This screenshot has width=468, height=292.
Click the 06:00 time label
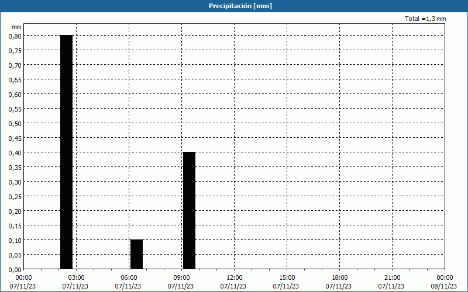click(129, 278)
